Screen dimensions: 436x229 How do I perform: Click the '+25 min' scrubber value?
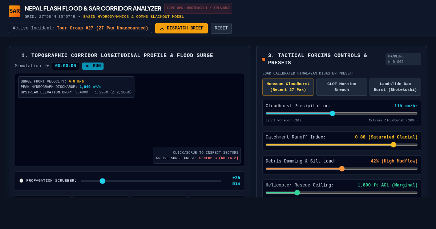236,181
